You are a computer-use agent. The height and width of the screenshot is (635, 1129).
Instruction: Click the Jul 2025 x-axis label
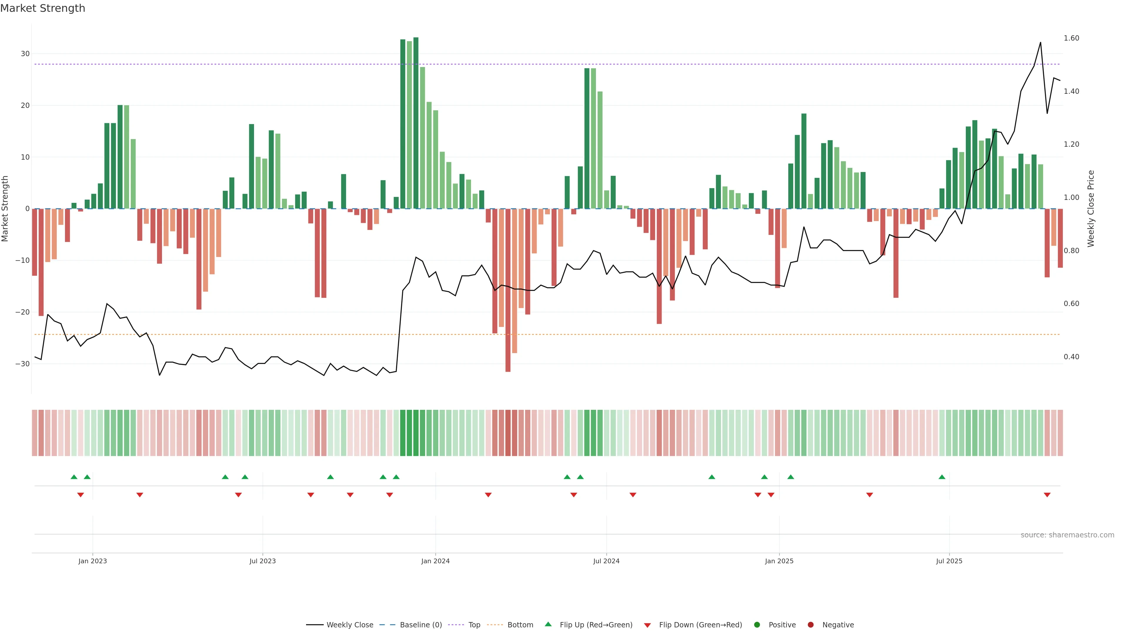point(949,561)
